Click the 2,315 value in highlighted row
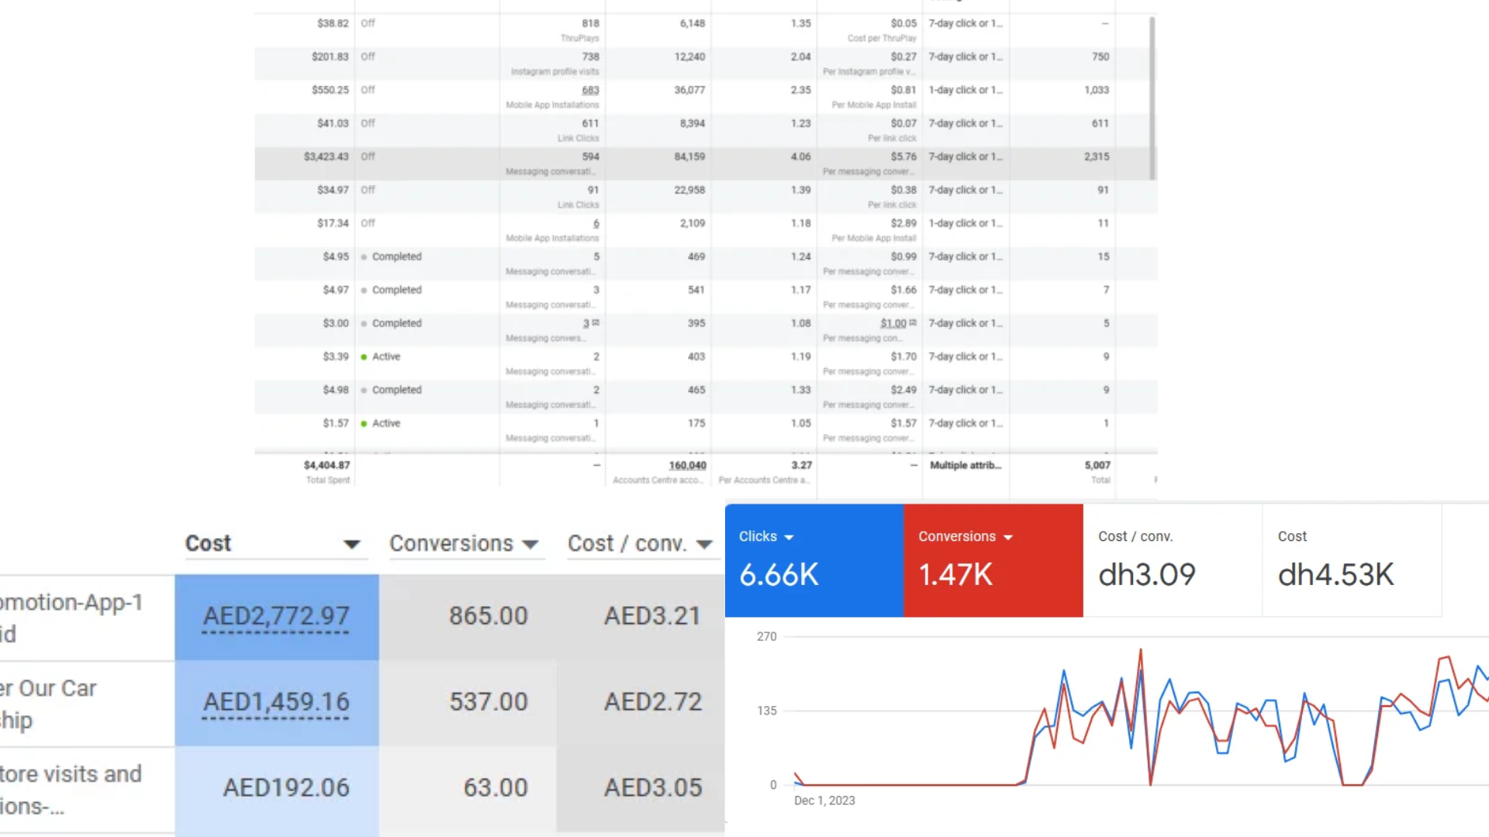Image resolution: width=1489 pixels, height=837 pixels. (1097, 157)
